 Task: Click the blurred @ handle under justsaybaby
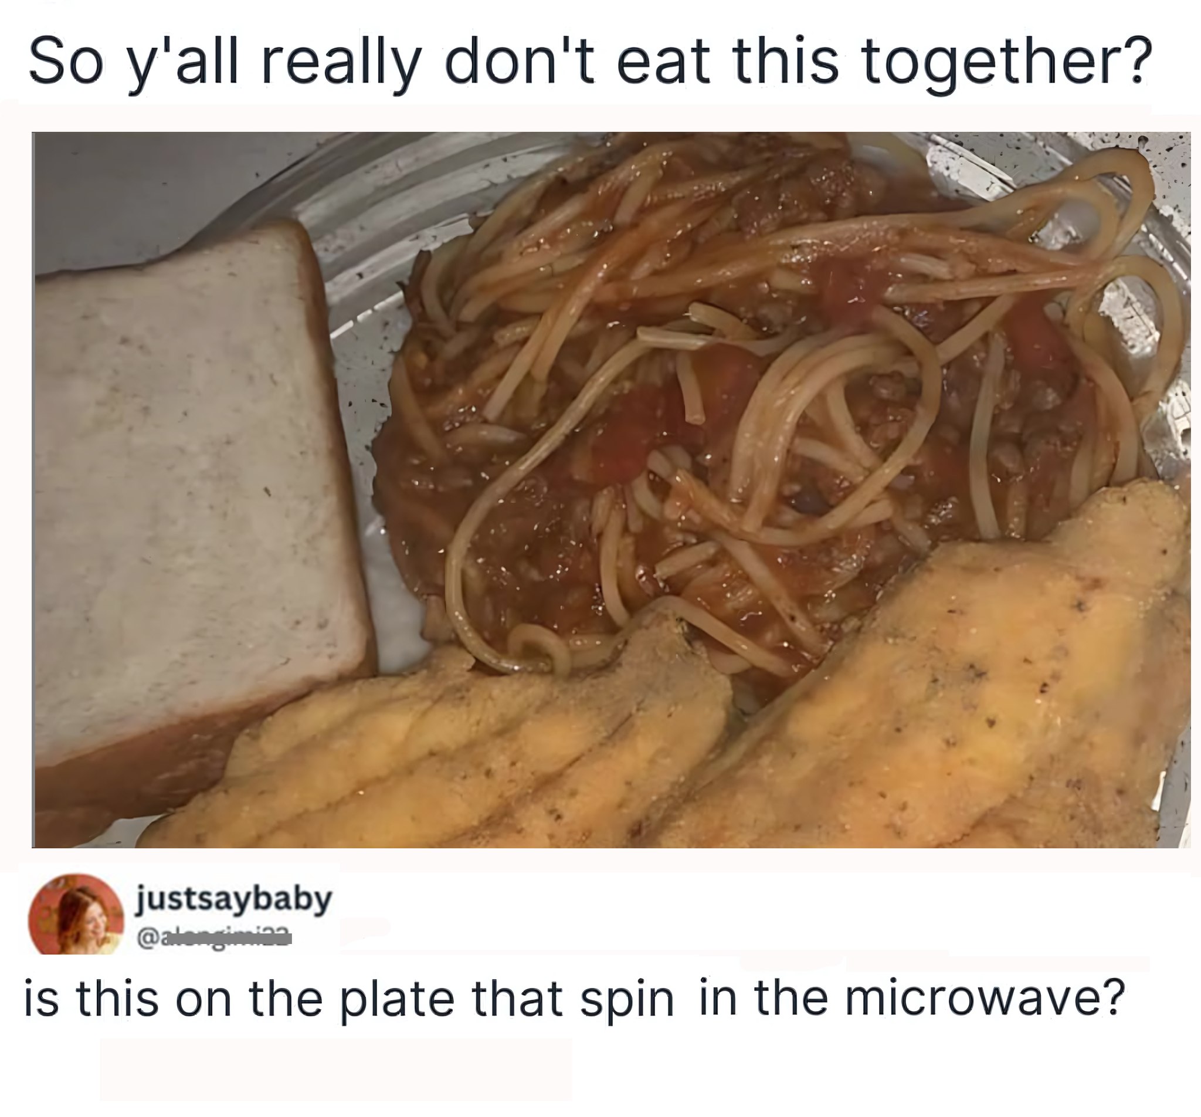(x=215, y=937)
